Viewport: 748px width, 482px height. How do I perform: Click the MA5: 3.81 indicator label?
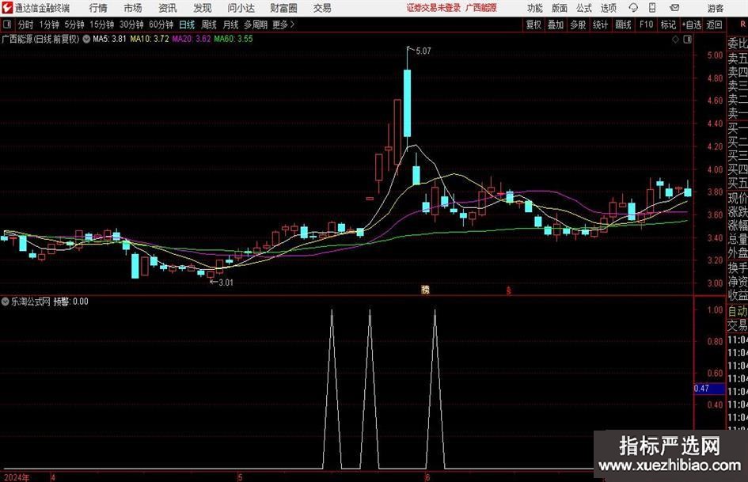109,39
